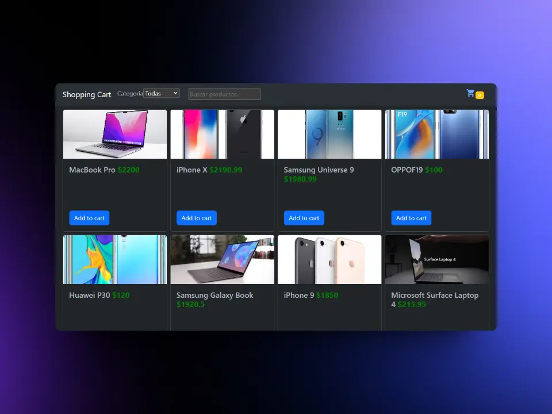Click the OPPOF19 product picture
Screen dimensions: 552x414
coord(436,133)
